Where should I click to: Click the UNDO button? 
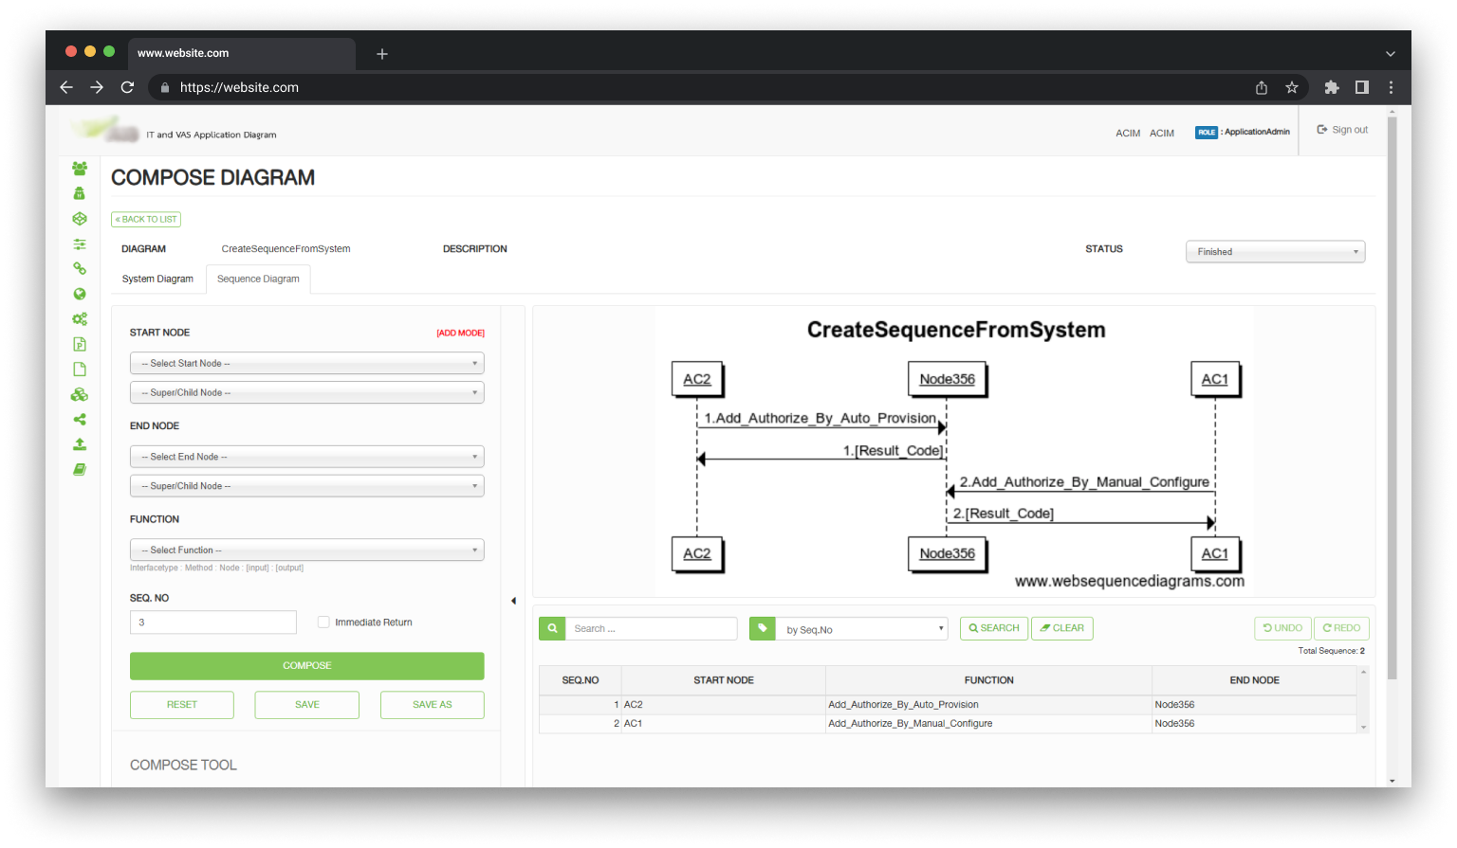1282,628
